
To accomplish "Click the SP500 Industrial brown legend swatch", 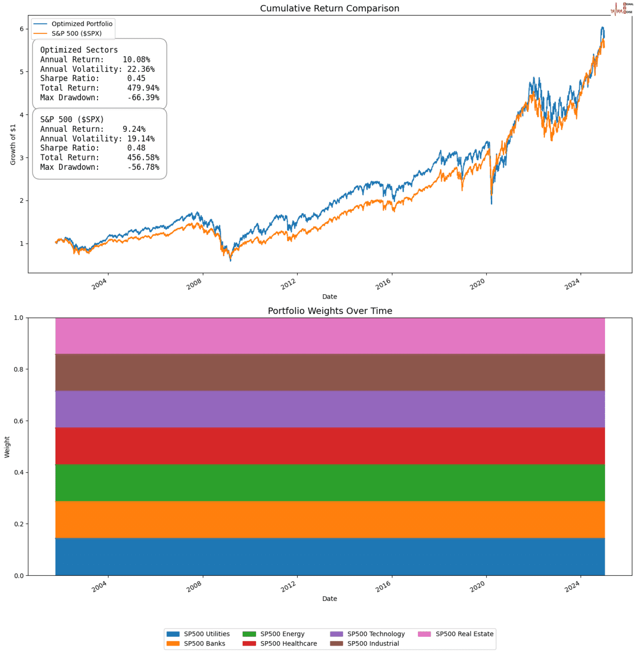I will [336, 643].
